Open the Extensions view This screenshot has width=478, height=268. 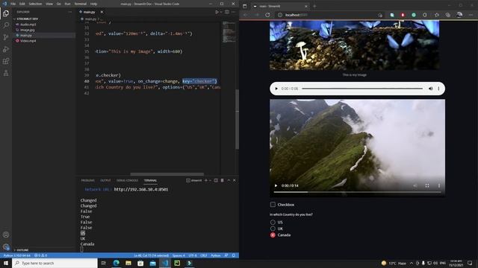(6, 61)
